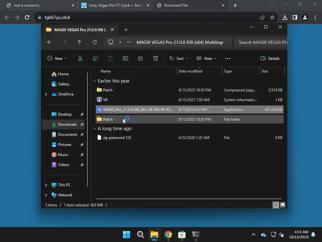Sort by Name column header
322x242 pixels.
tap(106, 71)
